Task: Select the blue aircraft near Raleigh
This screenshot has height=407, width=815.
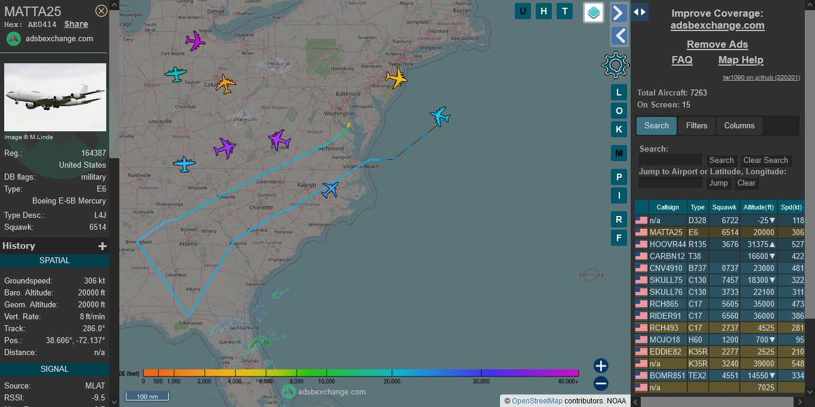Action: [x=330, y=190]
